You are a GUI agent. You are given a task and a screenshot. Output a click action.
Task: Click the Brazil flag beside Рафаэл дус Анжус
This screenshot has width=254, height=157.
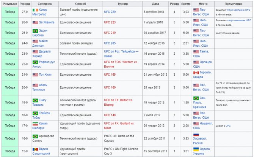coord(35,62)
